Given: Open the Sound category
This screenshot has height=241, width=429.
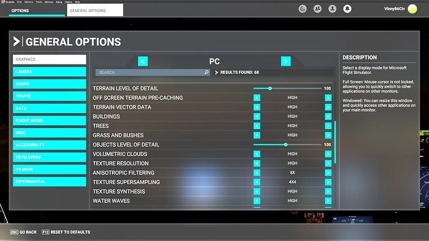Looking at the screenshot, I should [x=50, y=84].
